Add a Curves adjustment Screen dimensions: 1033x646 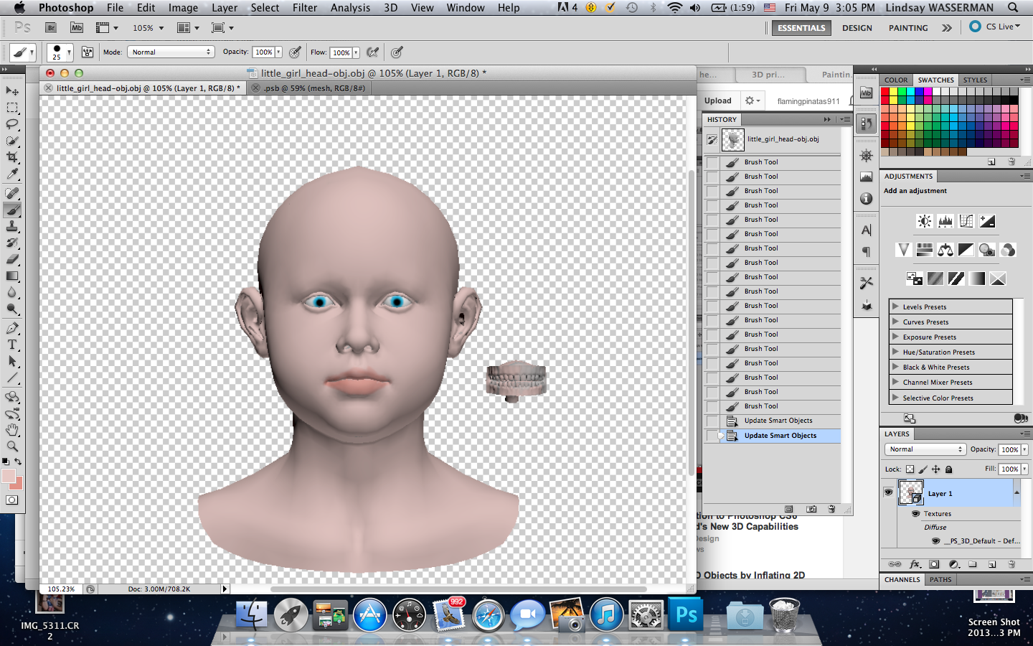(966, 221)
